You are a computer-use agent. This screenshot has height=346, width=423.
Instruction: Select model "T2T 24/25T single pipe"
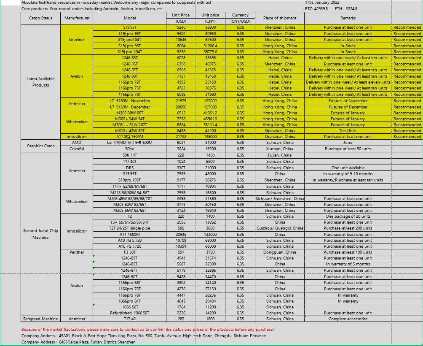pos(130,228)
